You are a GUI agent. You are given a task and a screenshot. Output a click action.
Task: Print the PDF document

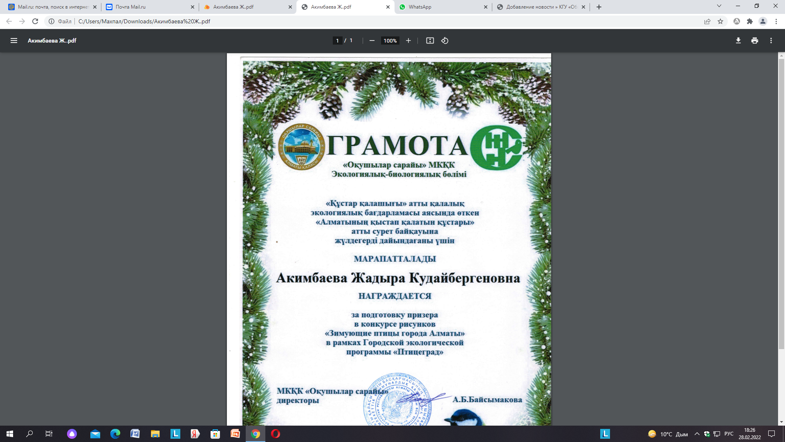(754, 41)
